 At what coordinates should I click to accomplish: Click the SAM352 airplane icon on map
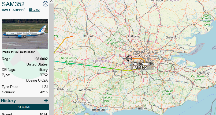tap(128, 58)
